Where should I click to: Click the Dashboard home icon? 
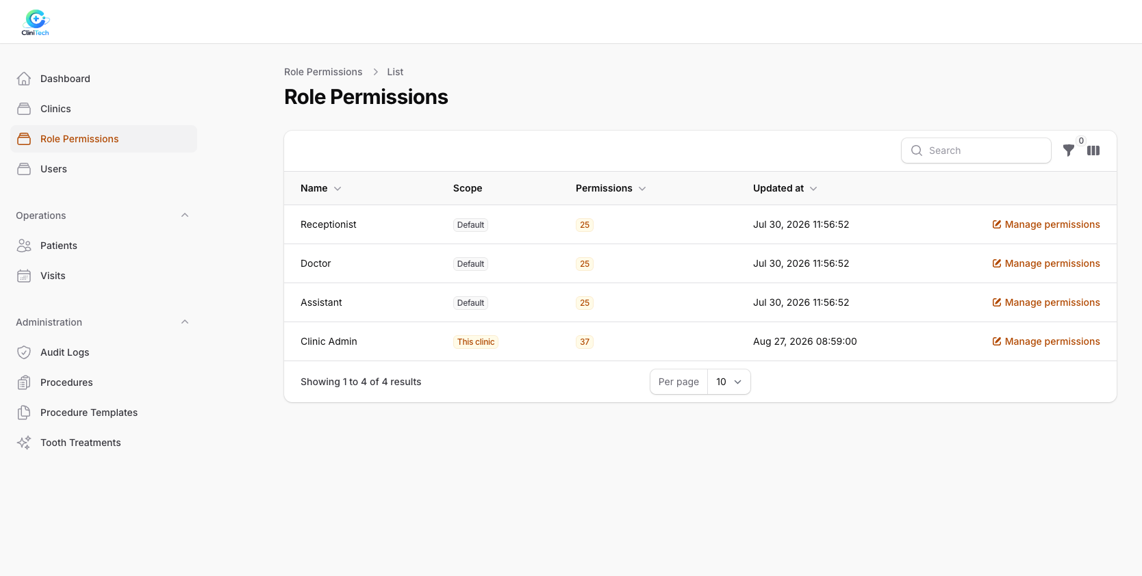[24, 79]
